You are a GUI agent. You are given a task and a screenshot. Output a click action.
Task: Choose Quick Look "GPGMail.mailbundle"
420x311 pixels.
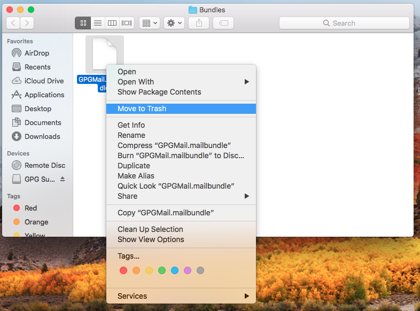[181, 186]
